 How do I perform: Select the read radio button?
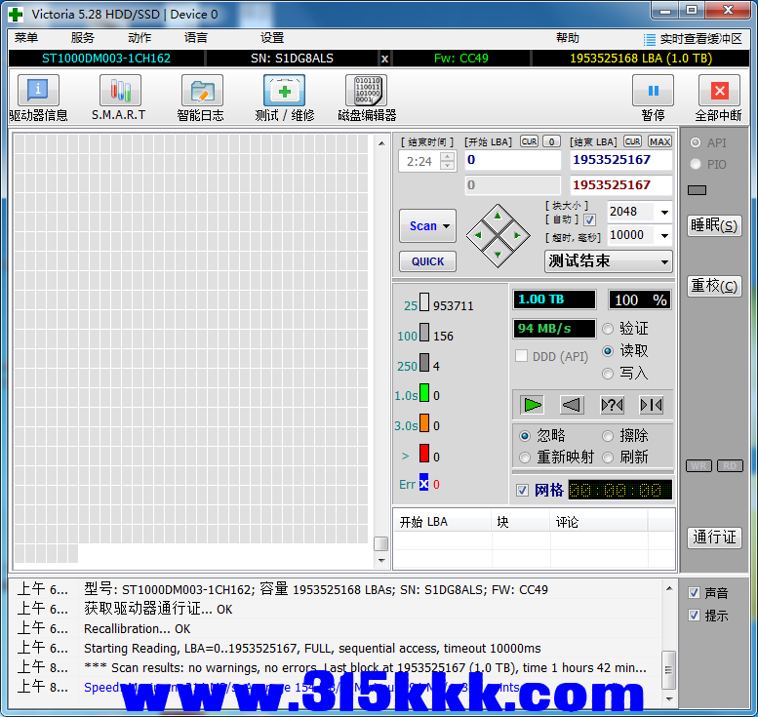click(608, 351)
